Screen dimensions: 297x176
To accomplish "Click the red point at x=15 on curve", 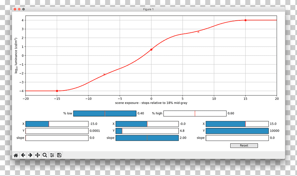I will coord(246,20).
